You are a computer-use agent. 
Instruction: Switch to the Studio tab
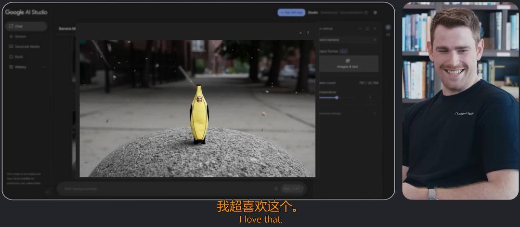[313, 13]
